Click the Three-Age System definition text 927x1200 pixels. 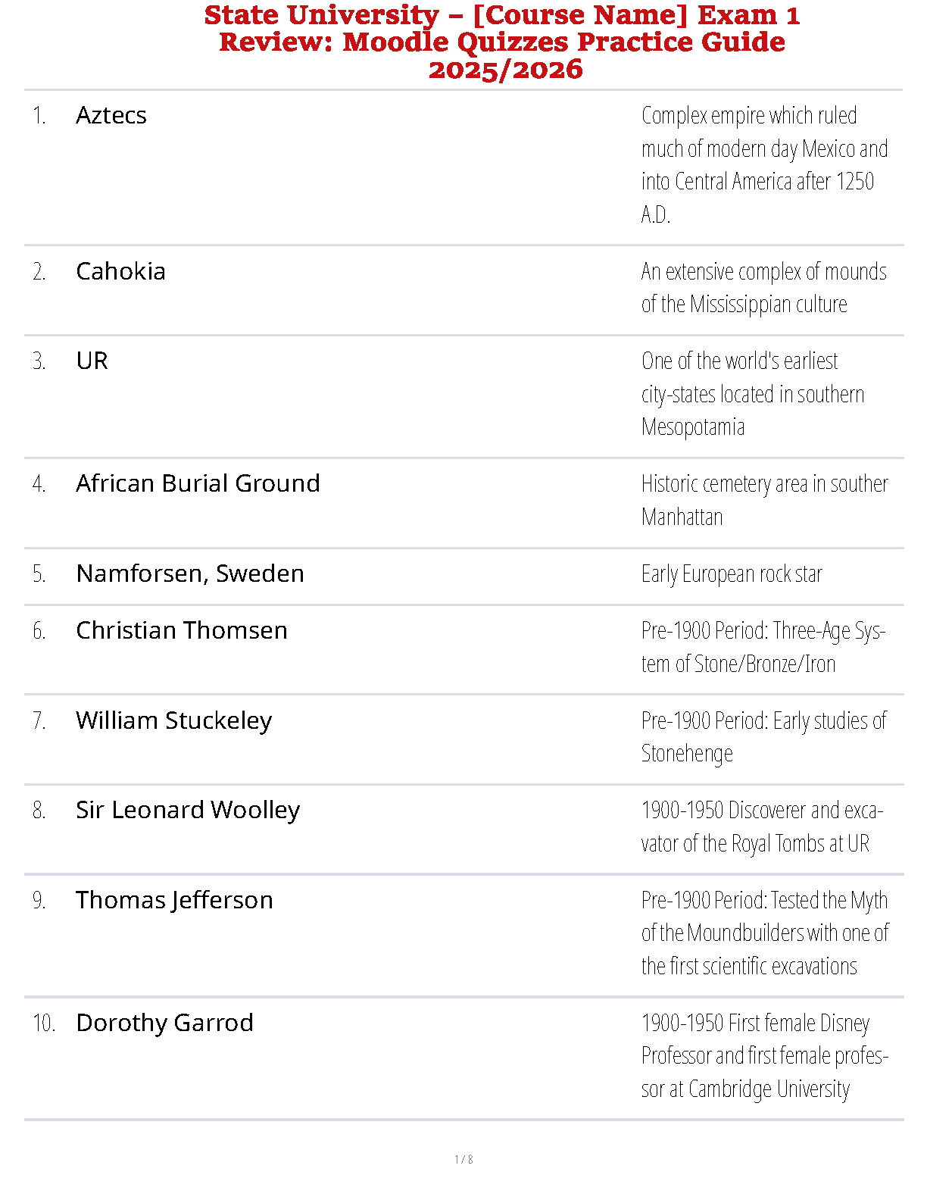[763, 648]
